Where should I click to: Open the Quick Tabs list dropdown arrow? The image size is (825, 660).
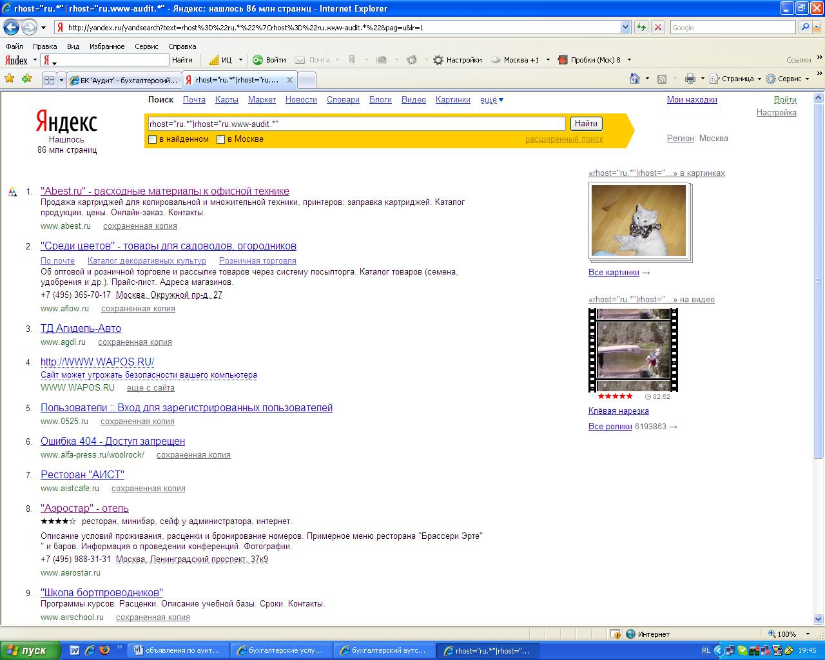click(62, 80)
